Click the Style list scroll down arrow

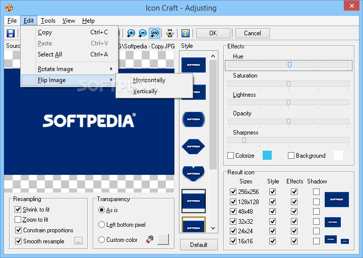point(213,228)
